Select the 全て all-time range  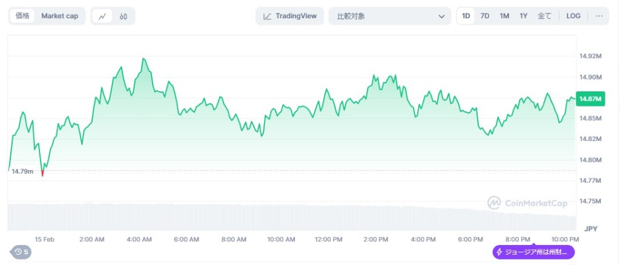(x=544, y=16)
